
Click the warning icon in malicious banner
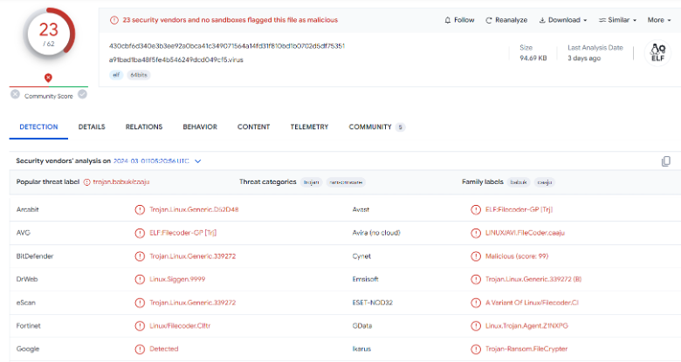pyautogui.click(x=114, y=20)
